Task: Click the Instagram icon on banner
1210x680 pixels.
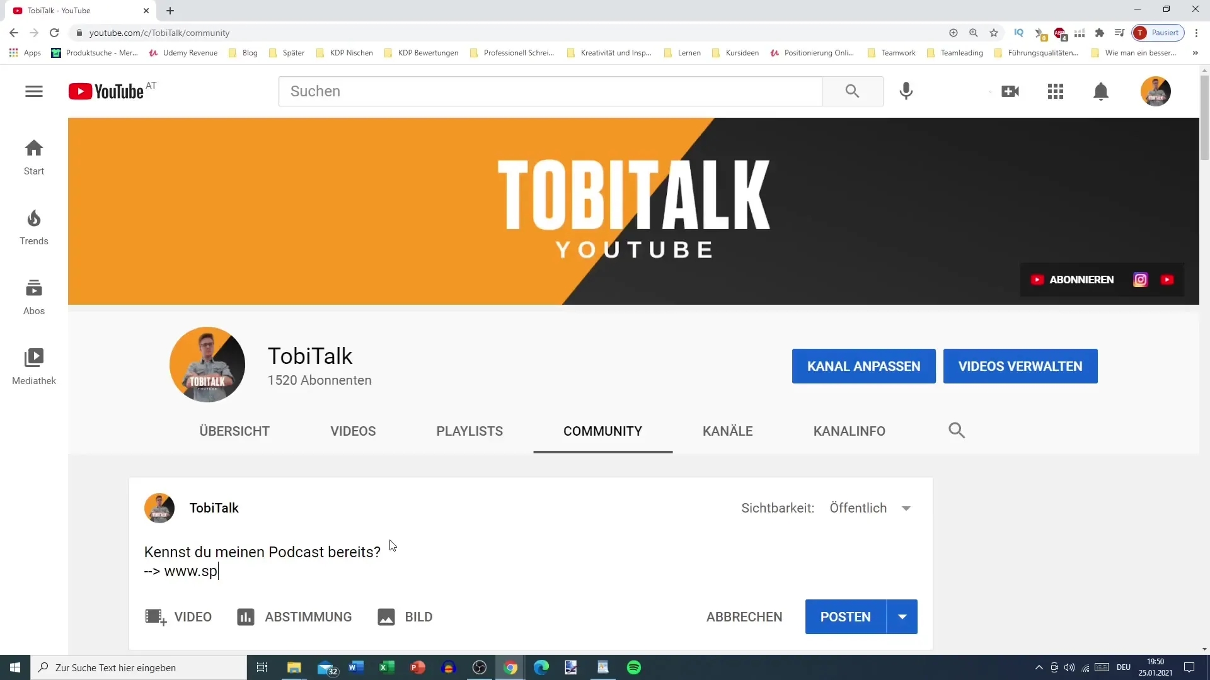Action: [1141, 280]
